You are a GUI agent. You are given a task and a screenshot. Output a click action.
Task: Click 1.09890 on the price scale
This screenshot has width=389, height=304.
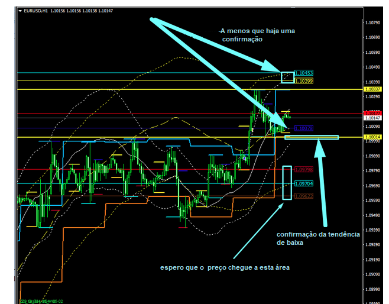[372, 156]
